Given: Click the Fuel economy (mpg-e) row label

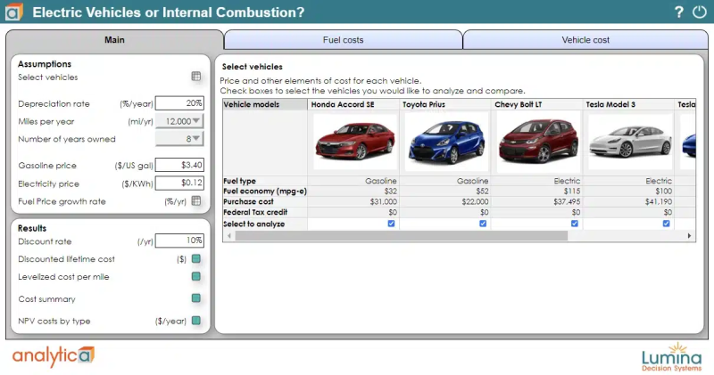Looking at the screenshot, I should tap(265, 191).
